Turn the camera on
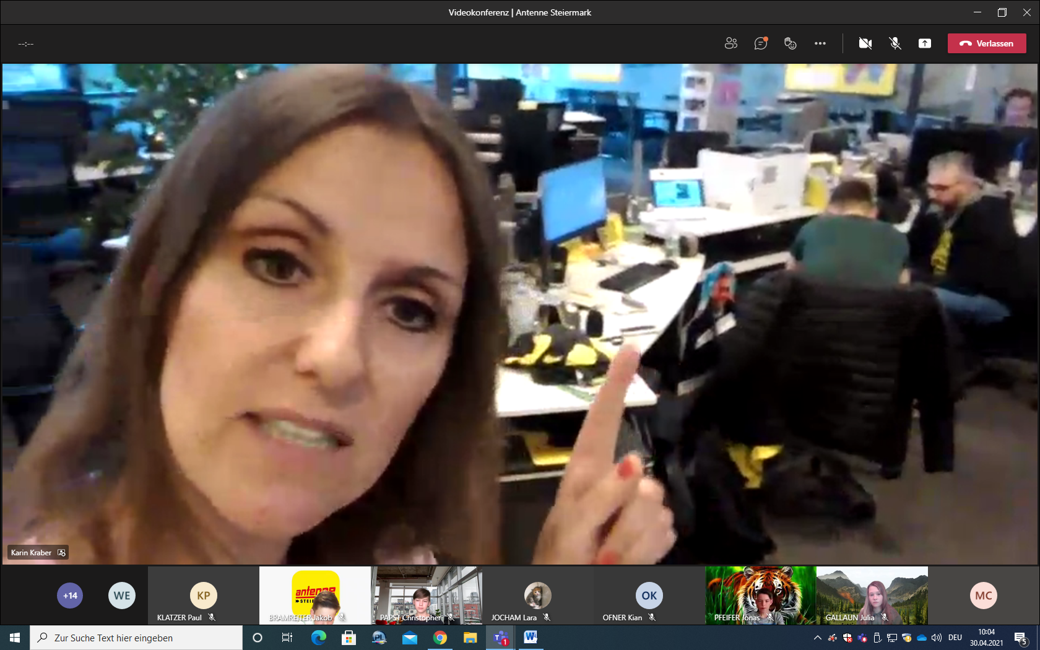 click(x=865, y=43)
